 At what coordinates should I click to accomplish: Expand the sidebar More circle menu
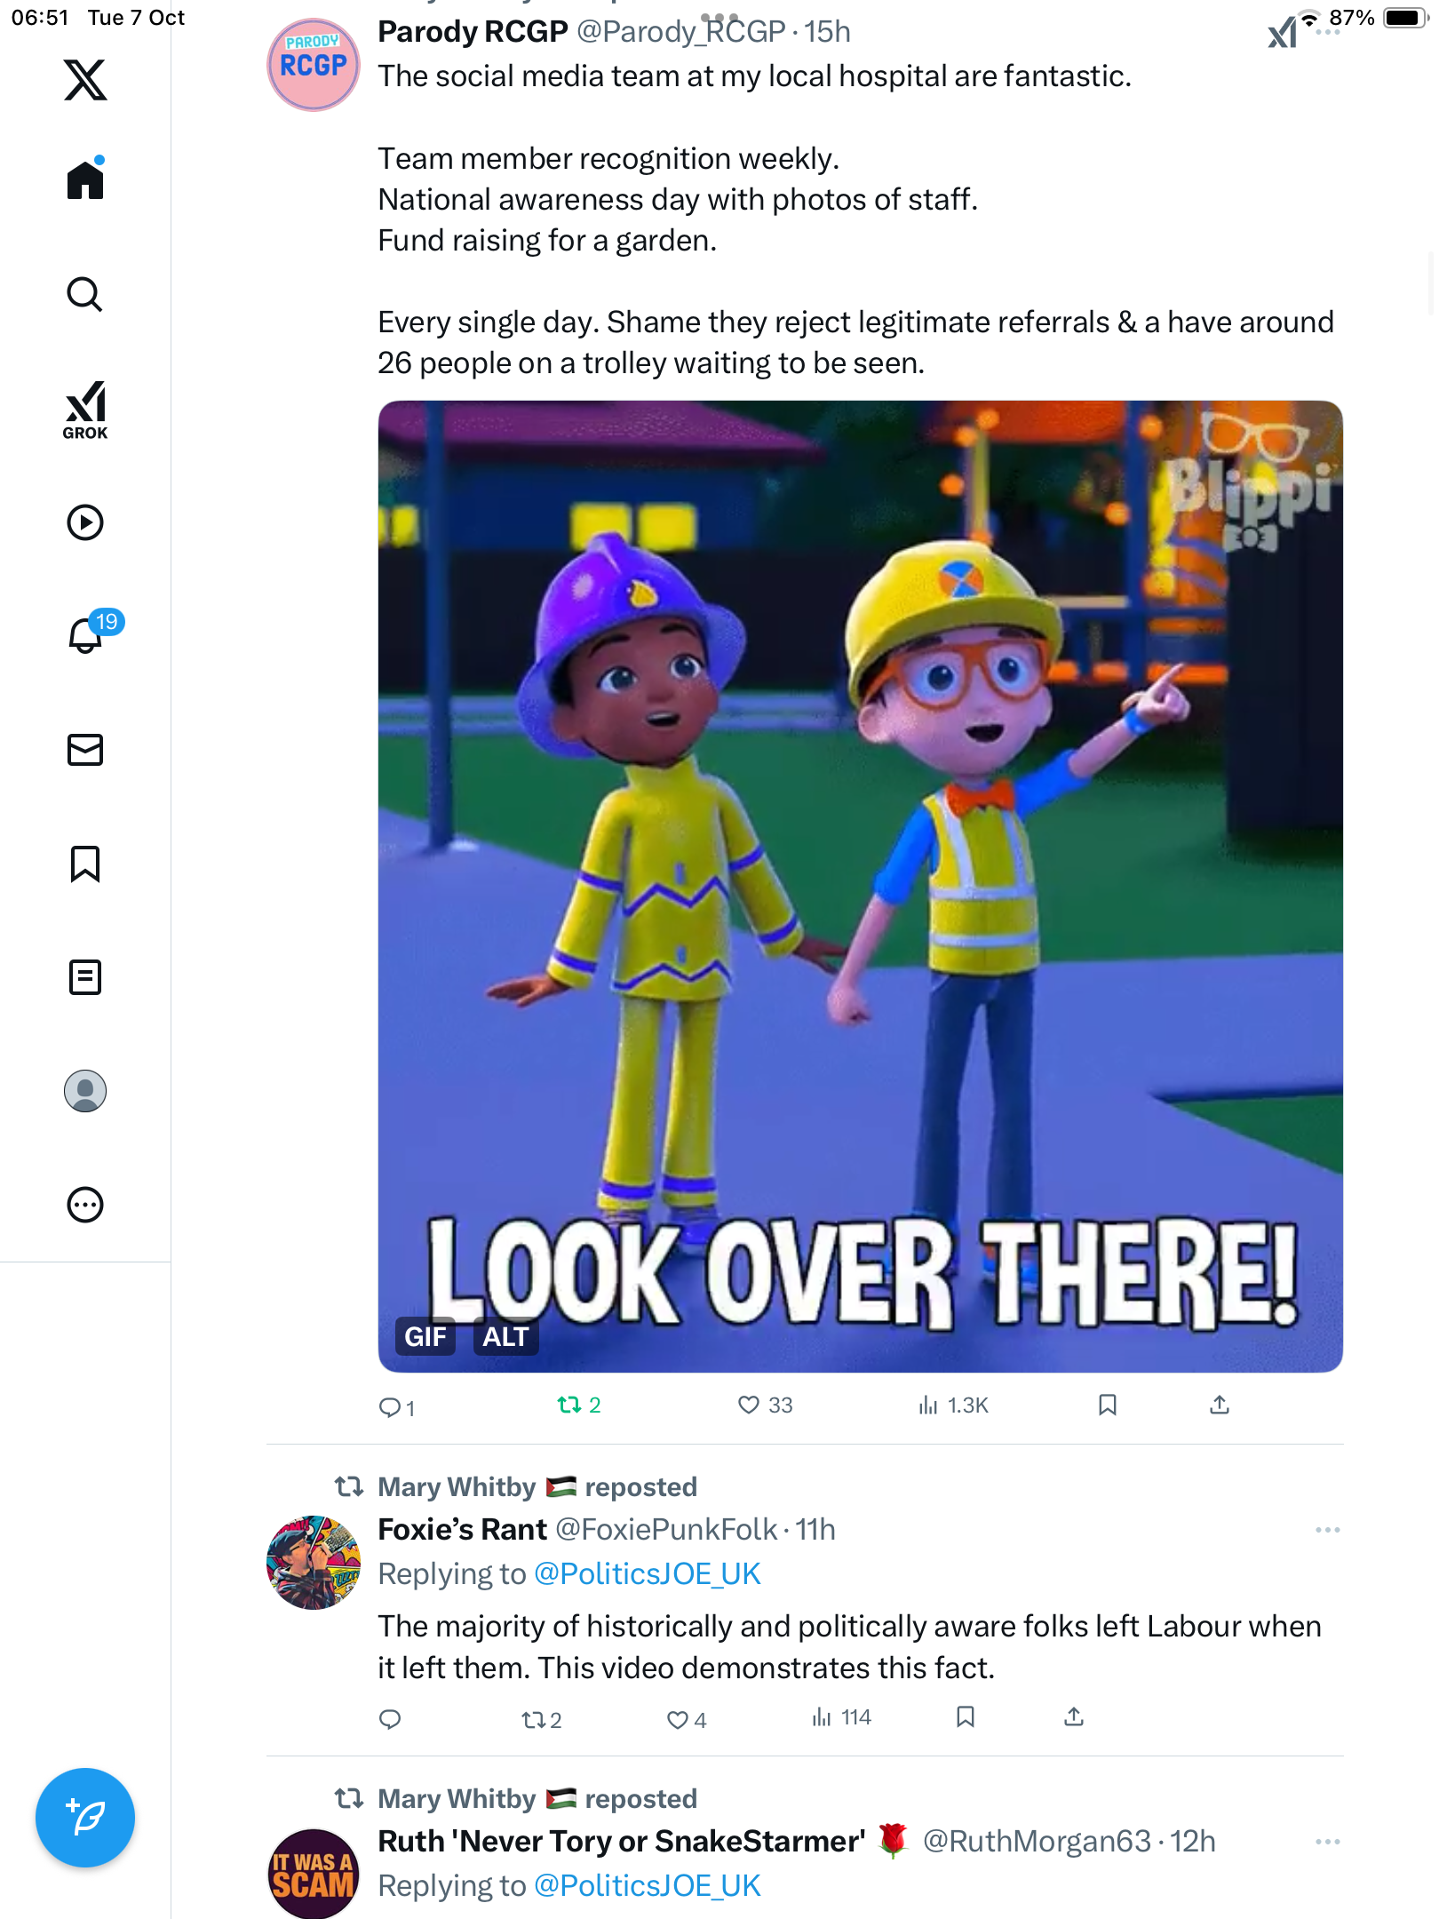85,1205
